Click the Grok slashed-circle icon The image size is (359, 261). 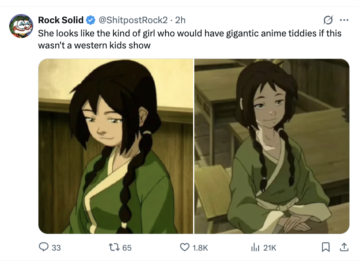point(328,20)
